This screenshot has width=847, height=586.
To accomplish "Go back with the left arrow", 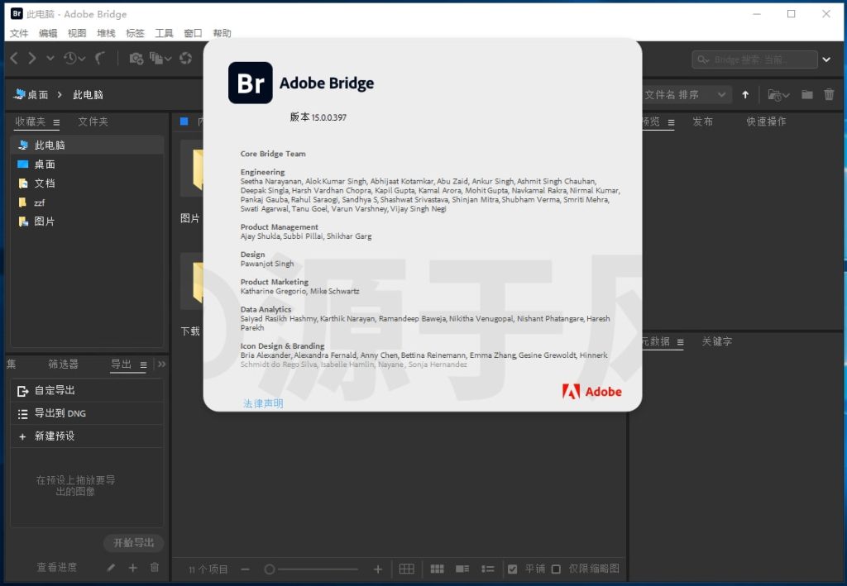I will [14, 59].
